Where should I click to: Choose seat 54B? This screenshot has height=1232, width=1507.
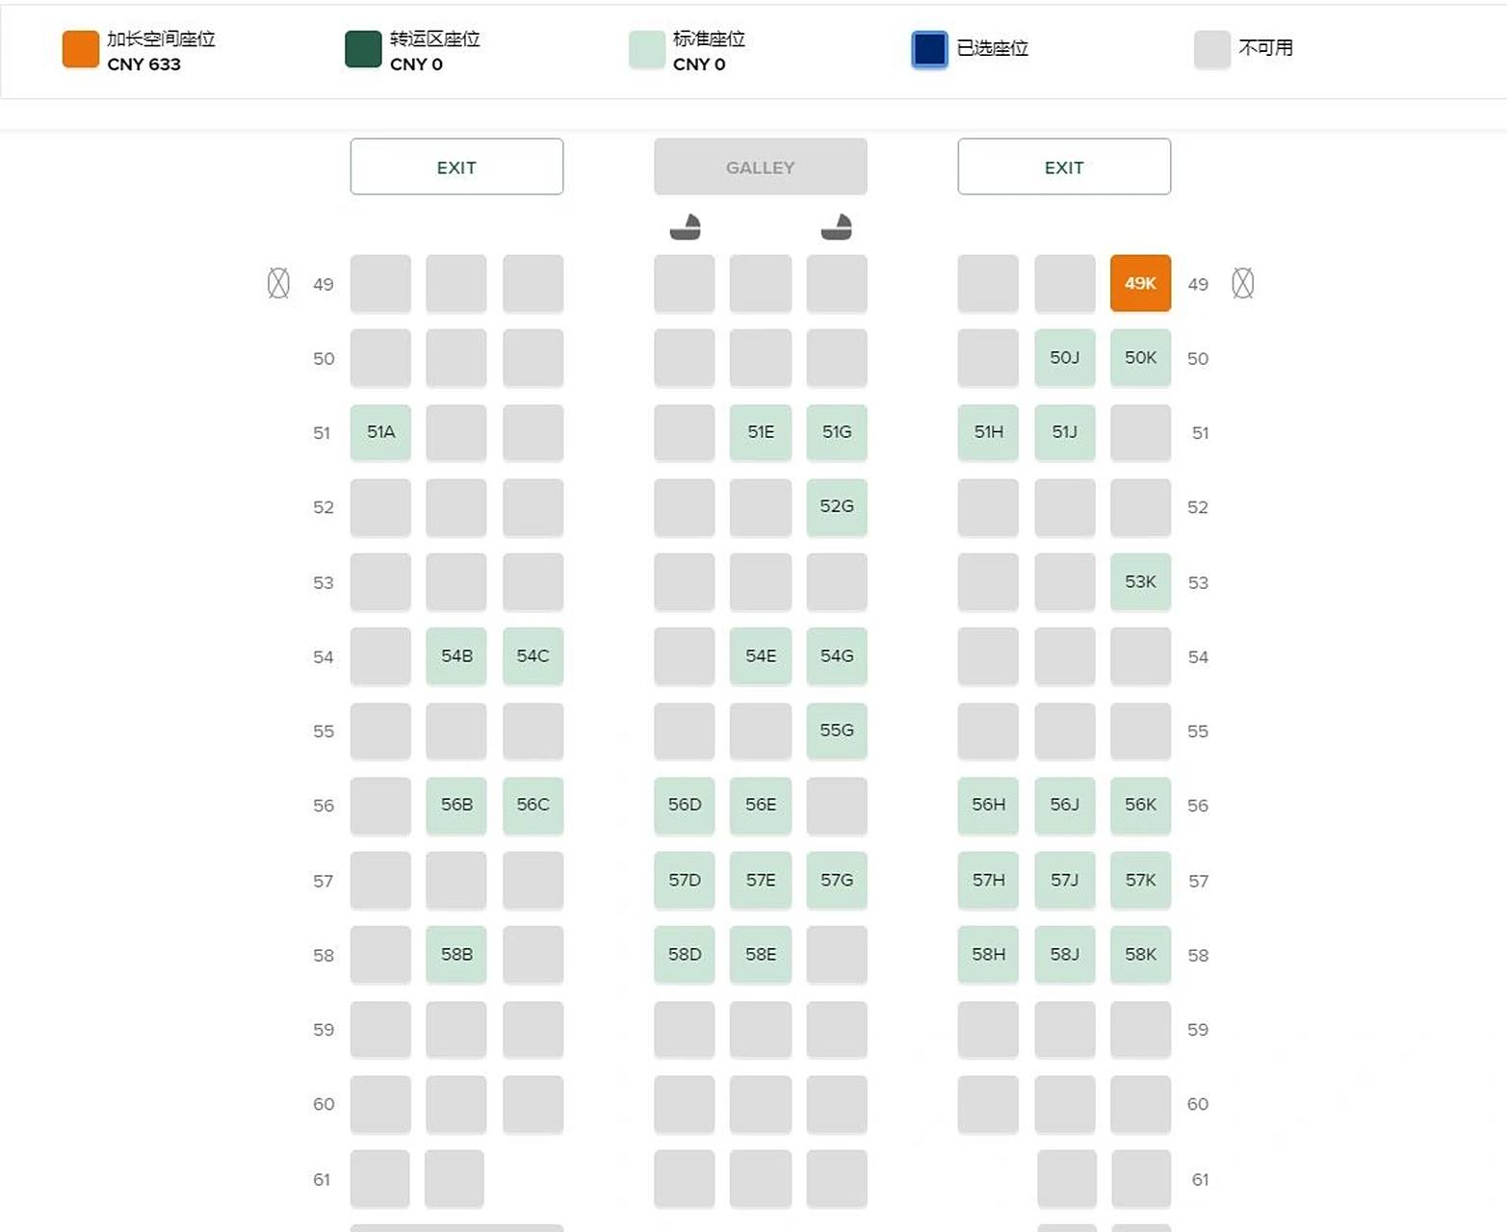pos(456,655)
